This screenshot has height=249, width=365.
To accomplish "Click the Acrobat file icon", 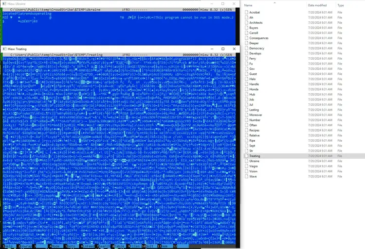I will [x=246, y=12].
